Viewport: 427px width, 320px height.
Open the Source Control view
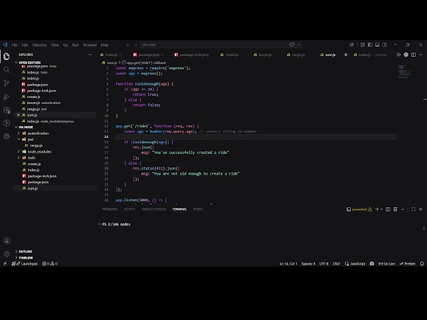point(7,83)
